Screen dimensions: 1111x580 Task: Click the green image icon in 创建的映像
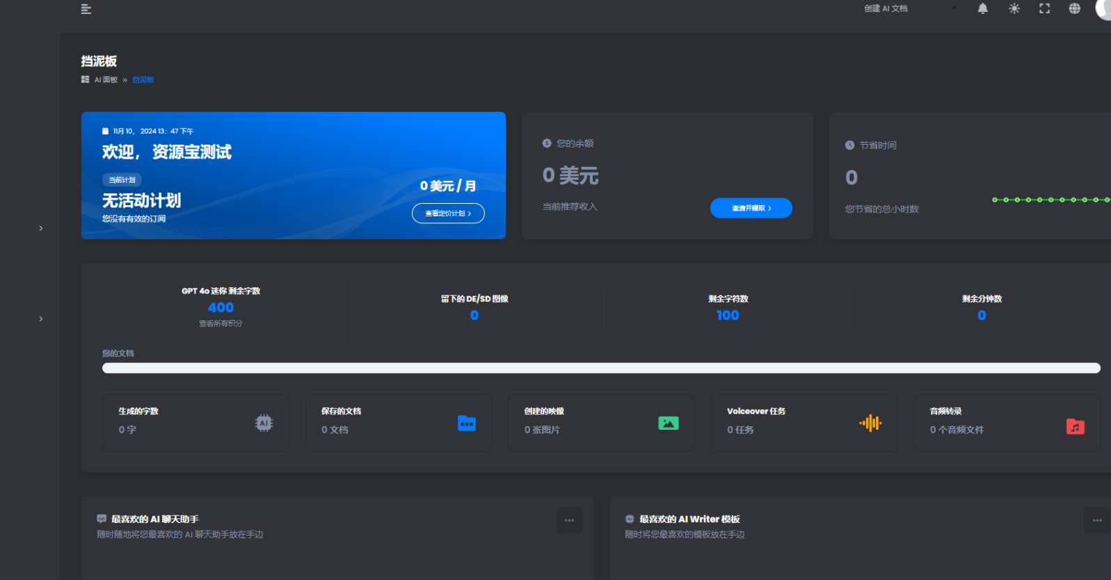coord(668,423)
